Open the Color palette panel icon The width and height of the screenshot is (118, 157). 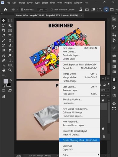pos(114,56)
